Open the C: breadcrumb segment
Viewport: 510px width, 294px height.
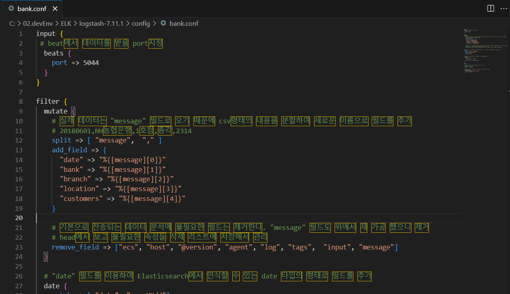(12, 23)
